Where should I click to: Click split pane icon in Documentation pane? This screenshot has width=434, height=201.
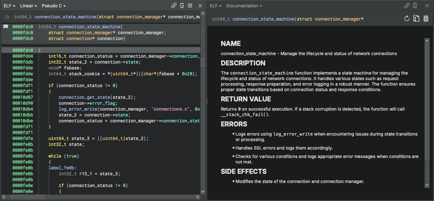pyautogui.click(x=415, y=6)
